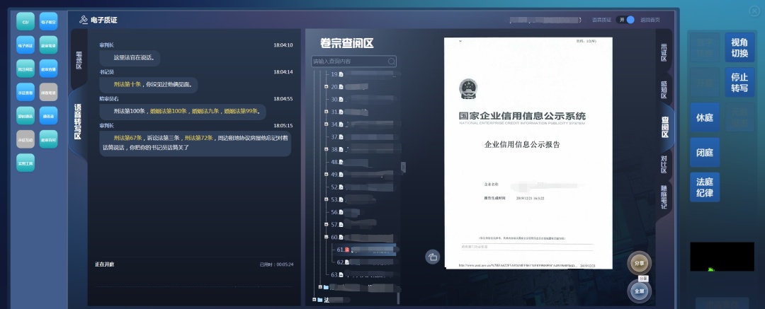Expand tree item 49
The image size is (765, 309).
(327, 174)
